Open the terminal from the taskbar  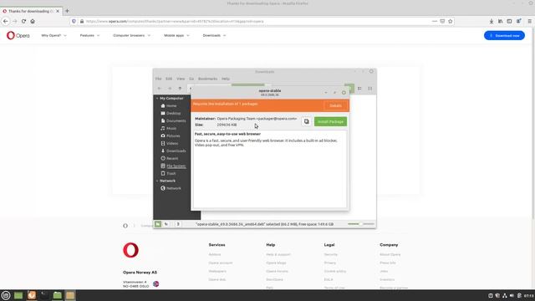point(44,295)
